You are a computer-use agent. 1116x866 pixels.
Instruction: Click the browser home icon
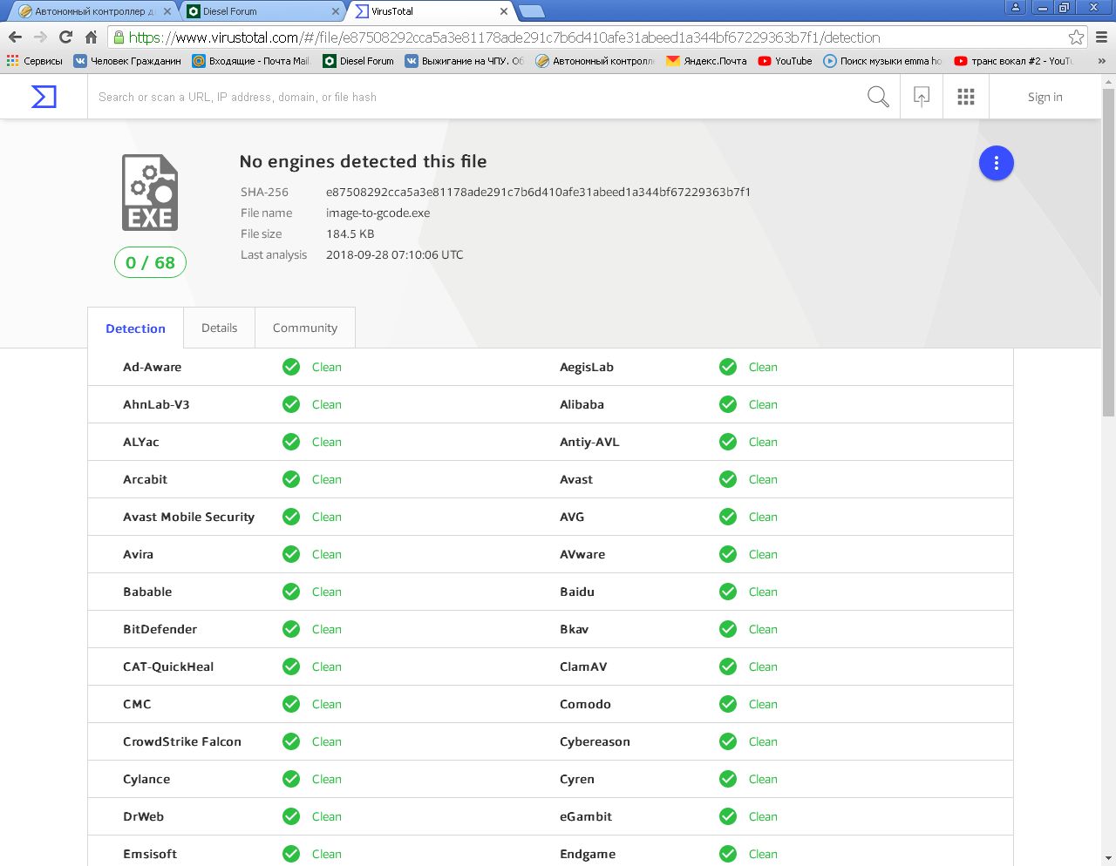point(91,37)
